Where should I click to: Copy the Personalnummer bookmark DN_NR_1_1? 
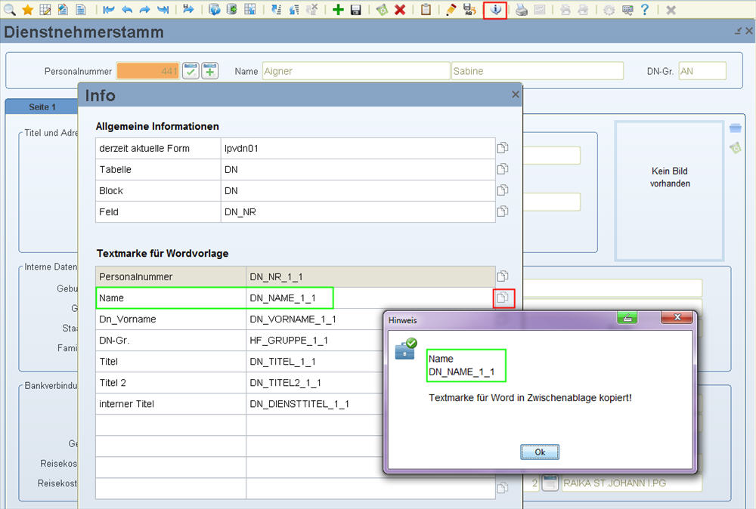(x=503, y=276)
